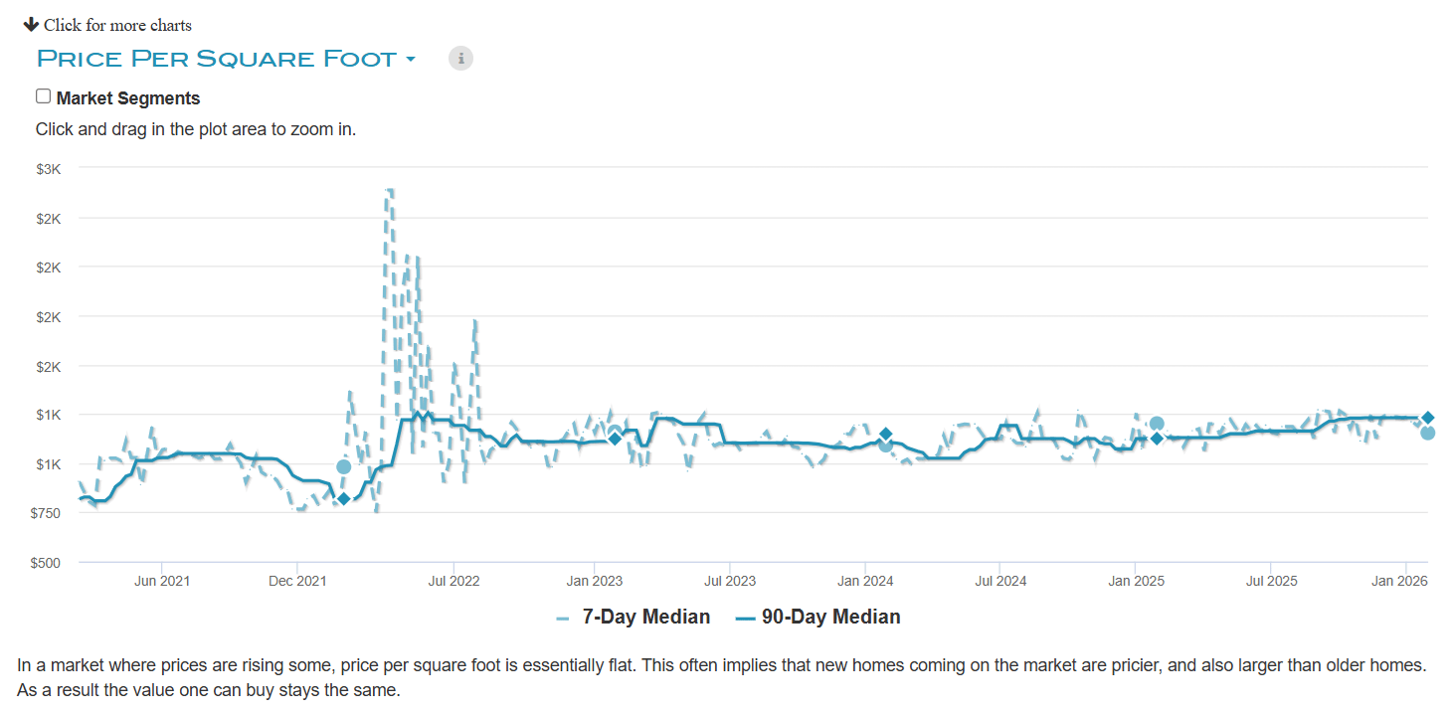Click the caret arrow after Price Per Square Foot

410,60
